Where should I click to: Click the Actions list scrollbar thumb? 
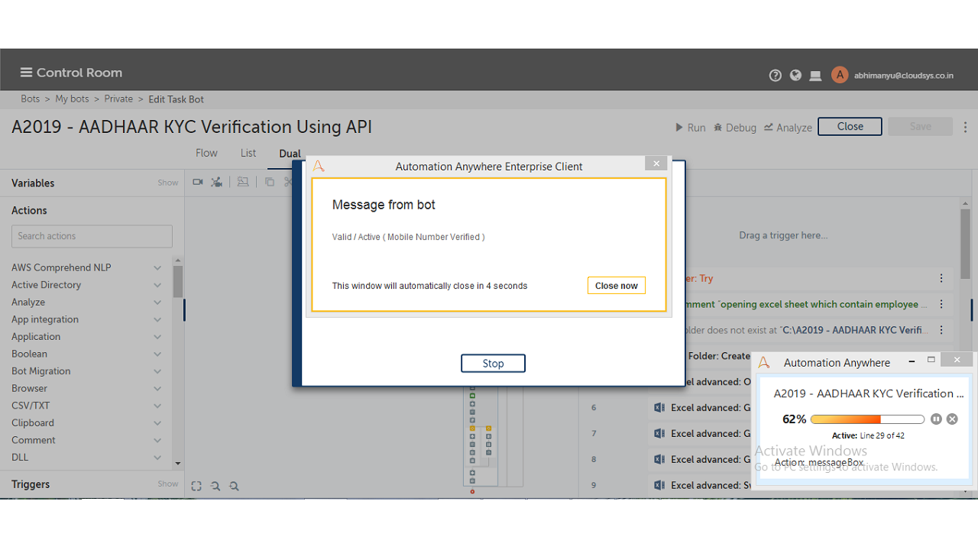coord(178,281)
